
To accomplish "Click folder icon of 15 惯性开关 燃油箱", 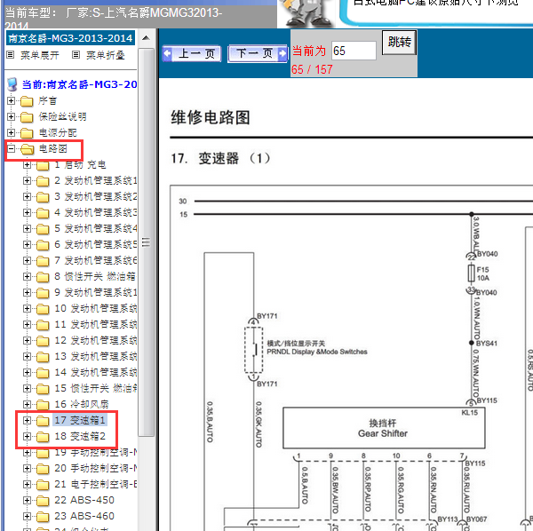I will (x=43, y=389).
